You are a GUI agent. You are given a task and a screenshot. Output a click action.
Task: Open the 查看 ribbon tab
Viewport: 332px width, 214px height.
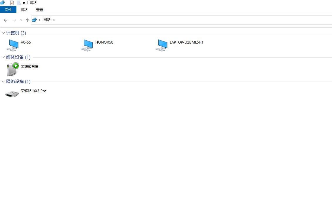[x=40, y=10]
